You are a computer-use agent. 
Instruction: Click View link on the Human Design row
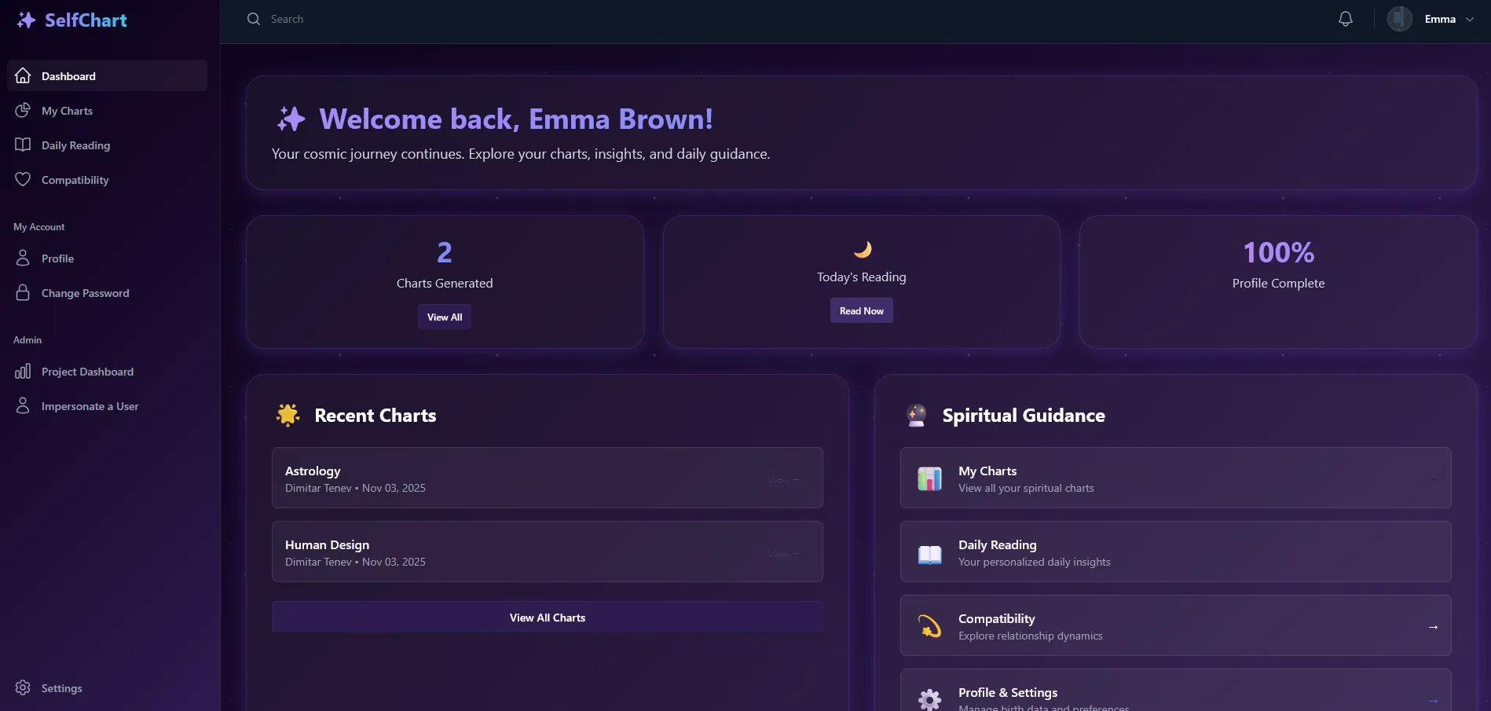pos(784,553)
